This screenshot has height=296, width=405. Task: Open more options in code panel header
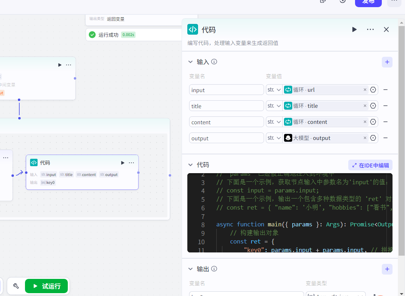tap(370, 30)
